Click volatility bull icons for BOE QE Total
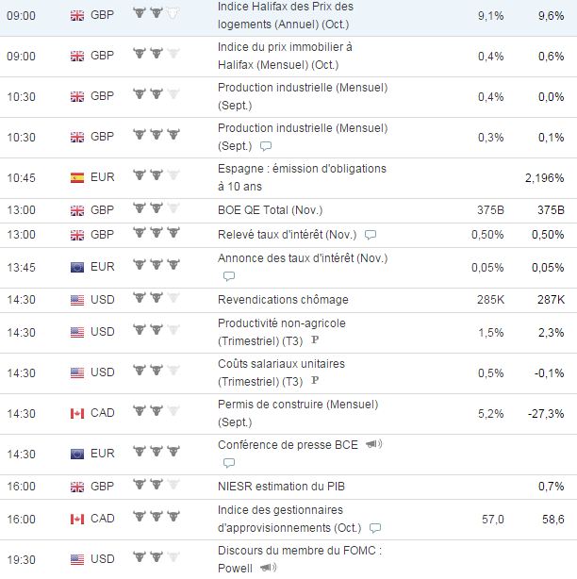The width and height of the screenshot is (577, 579). tap(155, 210)
